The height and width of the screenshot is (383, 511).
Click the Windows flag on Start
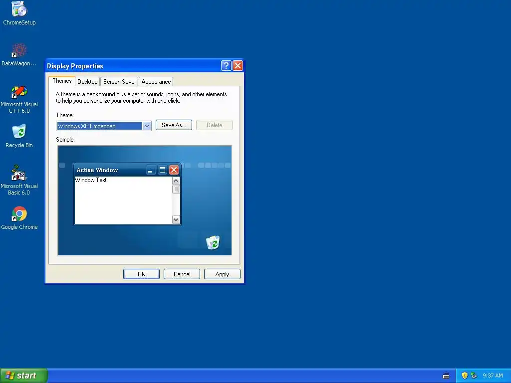(10, 376)
